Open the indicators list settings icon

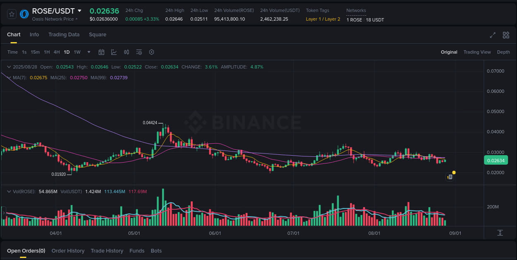[x=139, y=52]
